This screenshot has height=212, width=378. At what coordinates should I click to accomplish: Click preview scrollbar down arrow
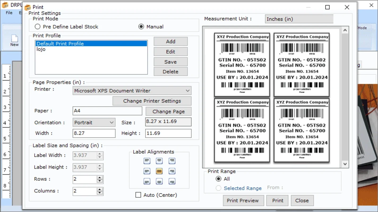click(345, 164)
